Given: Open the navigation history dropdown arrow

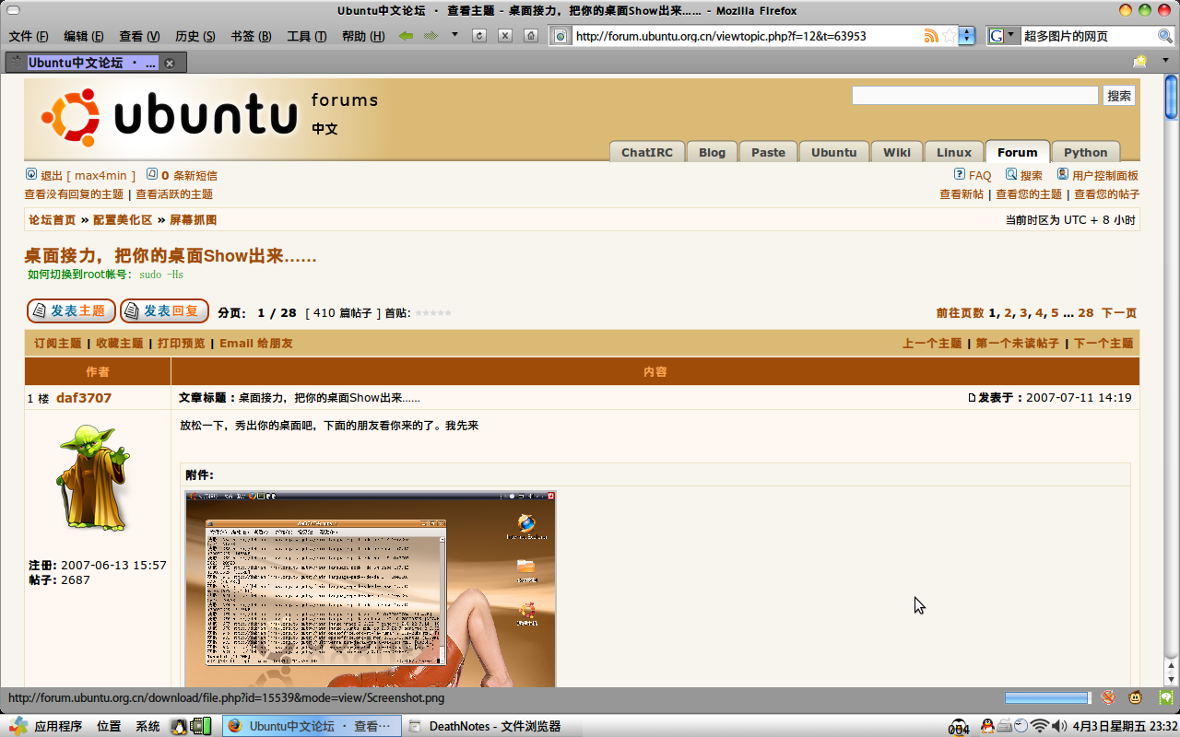Looking at the screenshot, I should pos(454,35).
